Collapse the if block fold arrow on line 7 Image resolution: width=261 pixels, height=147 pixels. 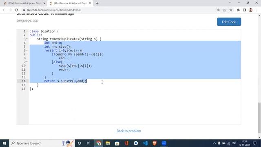(27, 54)
